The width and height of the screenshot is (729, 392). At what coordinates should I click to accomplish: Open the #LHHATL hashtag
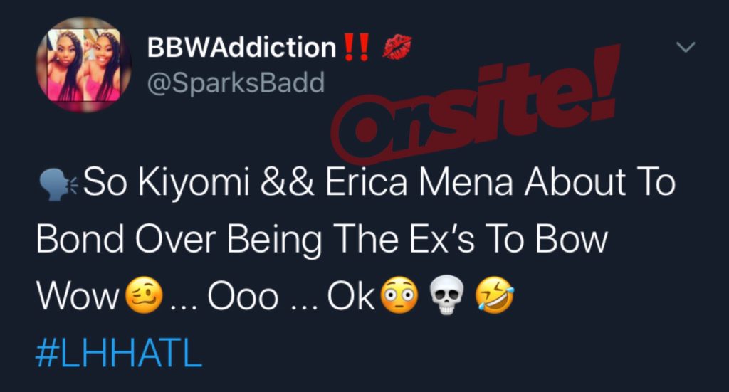tap(119, 354)
